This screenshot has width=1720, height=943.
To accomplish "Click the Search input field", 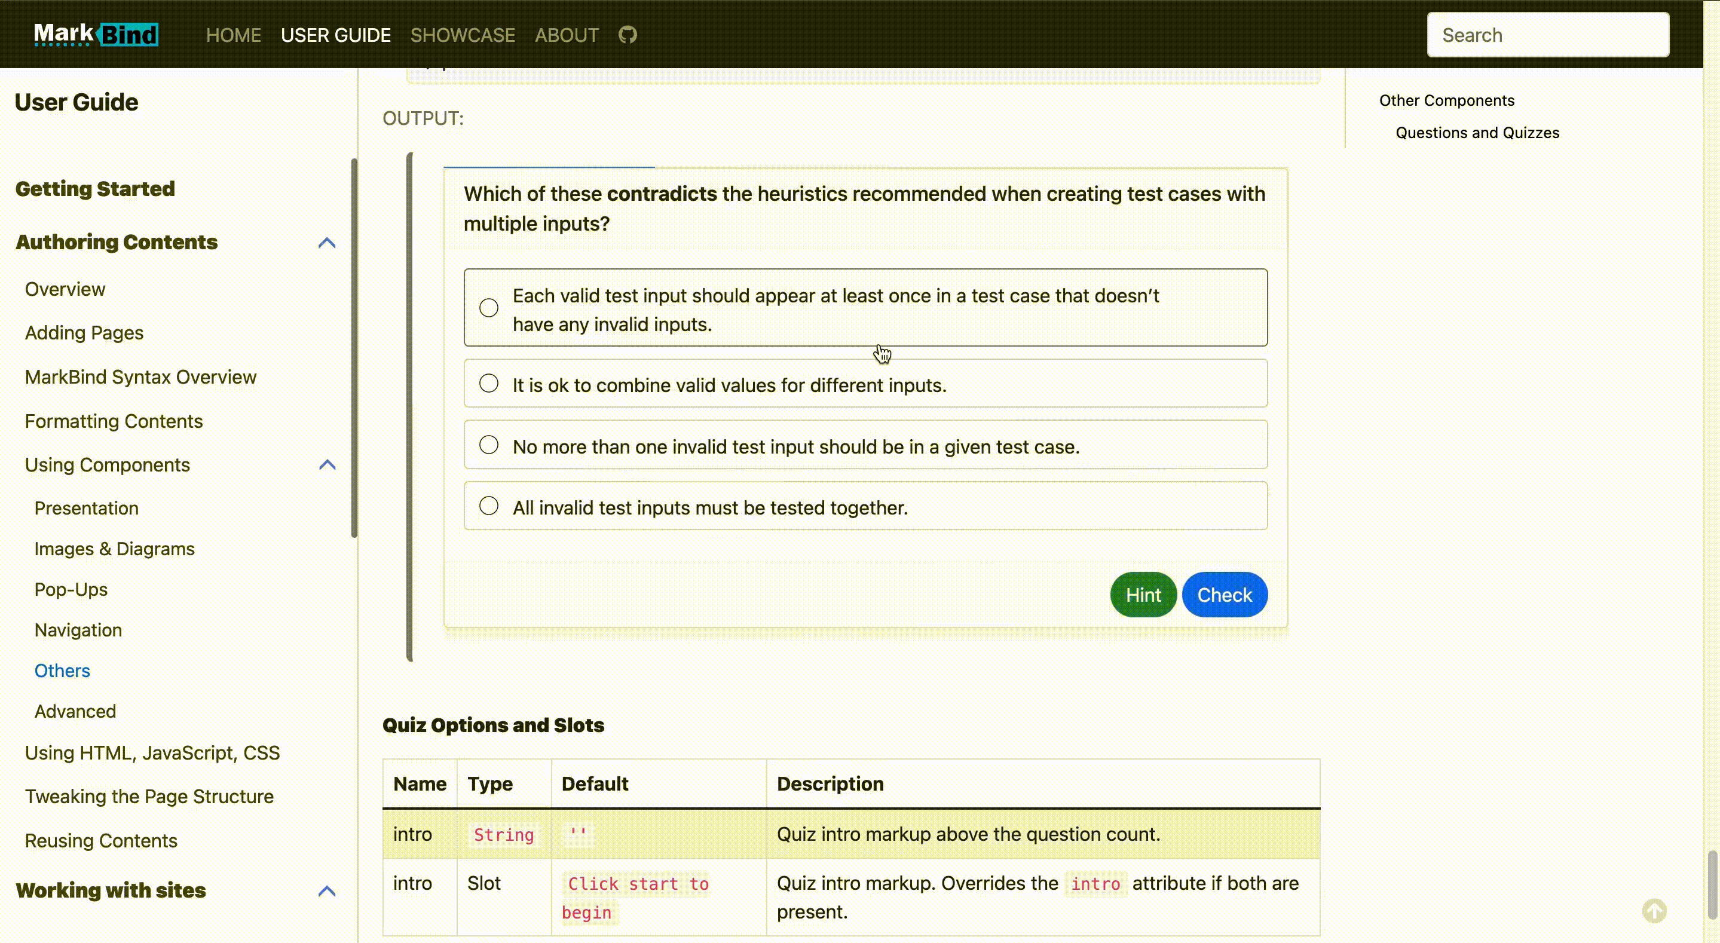I will (1547, 35).
